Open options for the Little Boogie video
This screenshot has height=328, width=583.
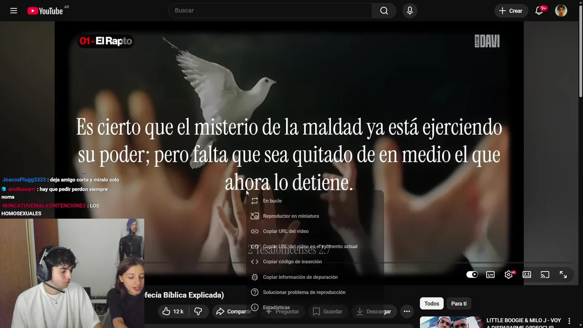(x=569, y=321)
